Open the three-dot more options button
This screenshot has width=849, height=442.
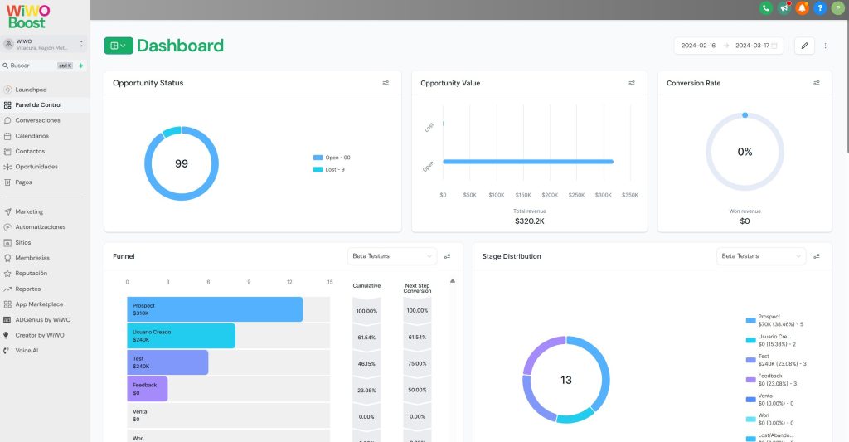coord(825,46)
